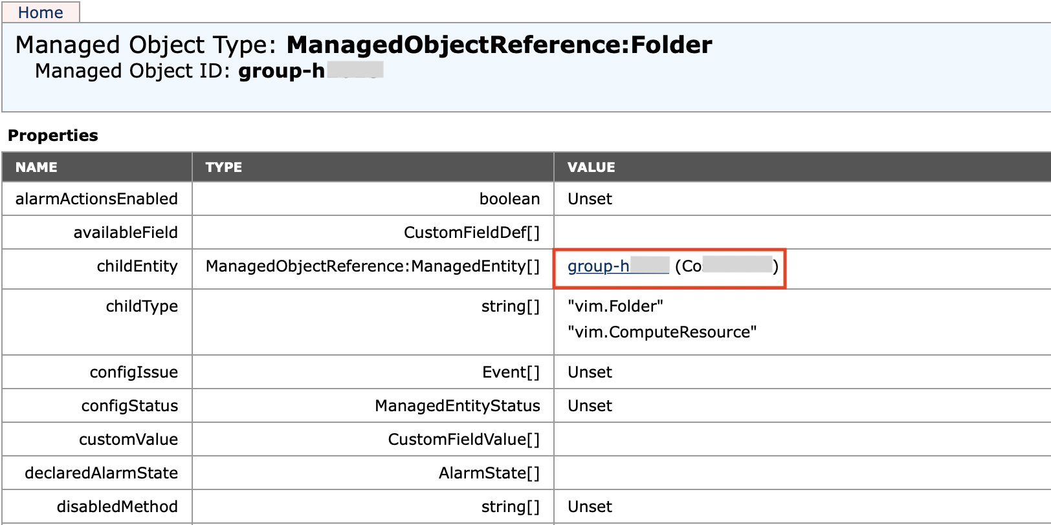
Task: Open the group-h link in childEntity row
Action: 598,266
